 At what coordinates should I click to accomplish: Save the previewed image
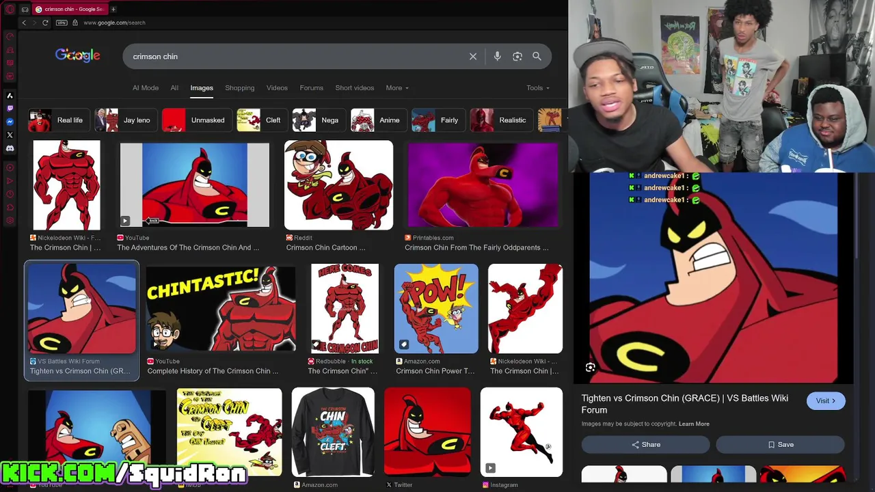click(x=781, y=445)
